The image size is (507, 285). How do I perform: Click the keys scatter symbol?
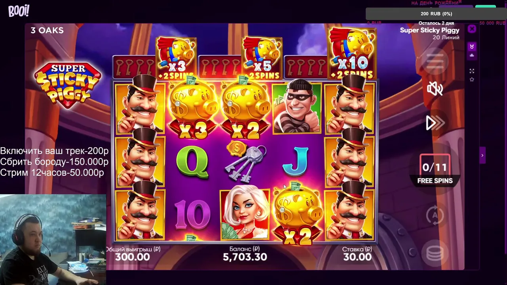pos(245,161)
